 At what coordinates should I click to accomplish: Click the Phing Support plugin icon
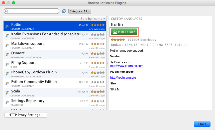click(x=7, y=64)
